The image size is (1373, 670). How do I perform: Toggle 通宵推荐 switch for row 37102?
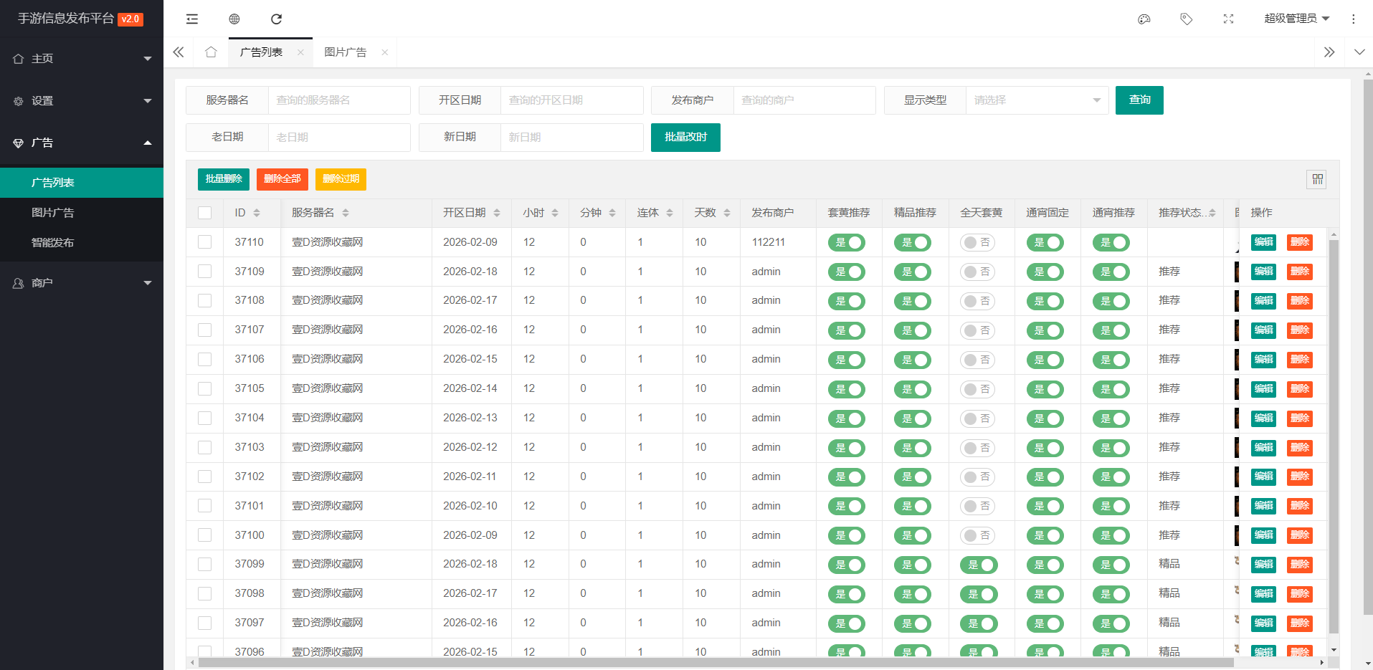pyautogui.click(x=1111, y=477)
